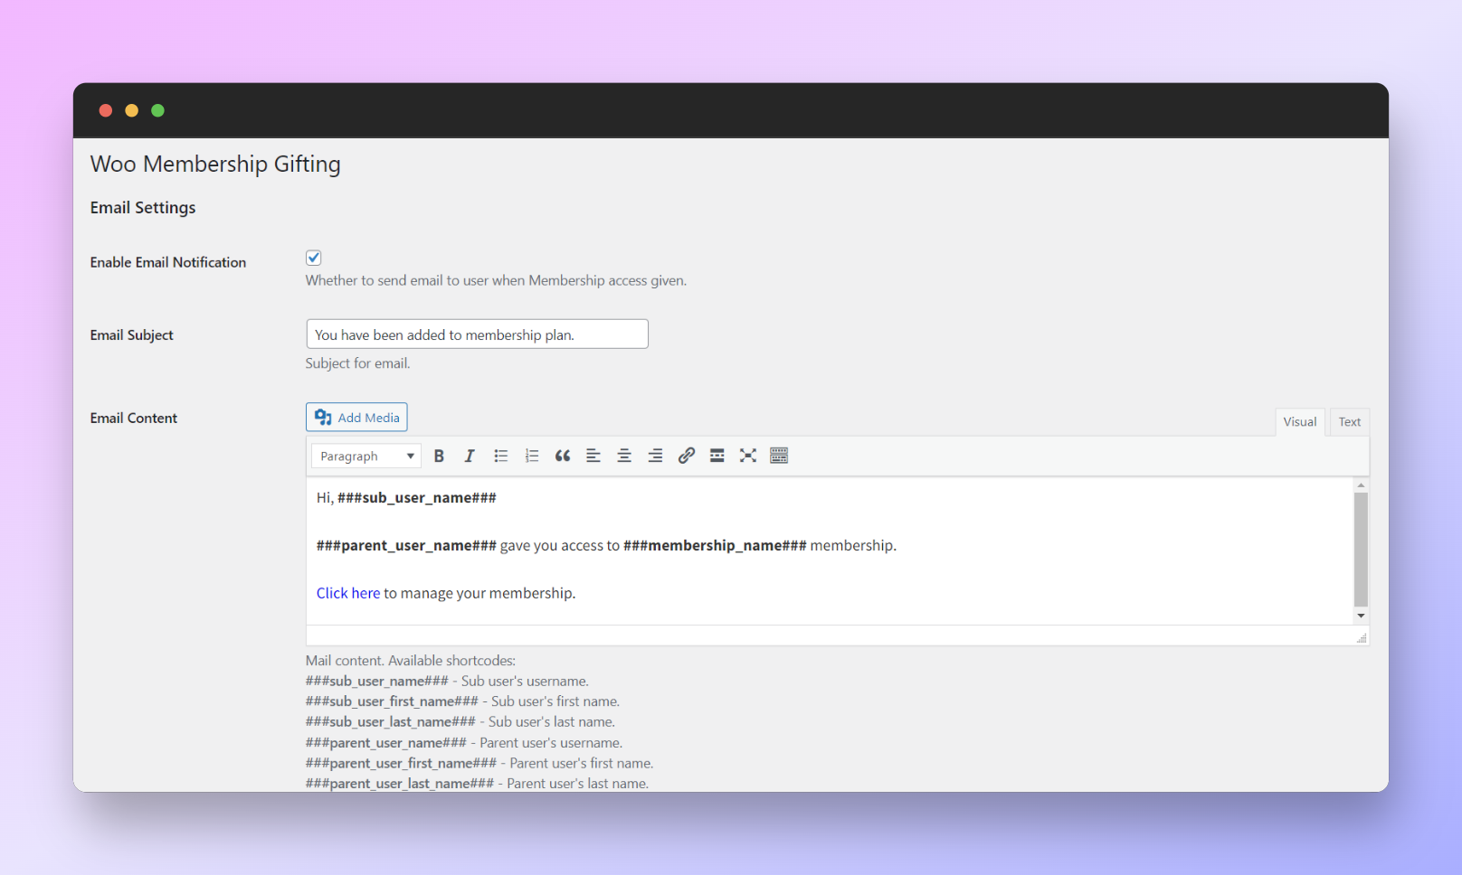The height and width of the screenshot is (875, 1462).
Task: Click the Add Media button
Action: [x=356, y=418]
